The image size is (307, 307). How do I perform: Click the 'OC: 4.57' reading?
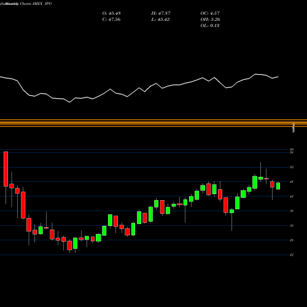click(x=210, y=14)
